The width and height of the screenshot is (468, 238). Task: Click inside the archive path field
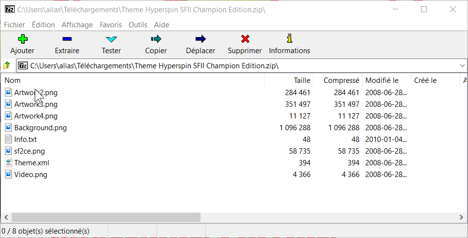[x=196, y=65]
